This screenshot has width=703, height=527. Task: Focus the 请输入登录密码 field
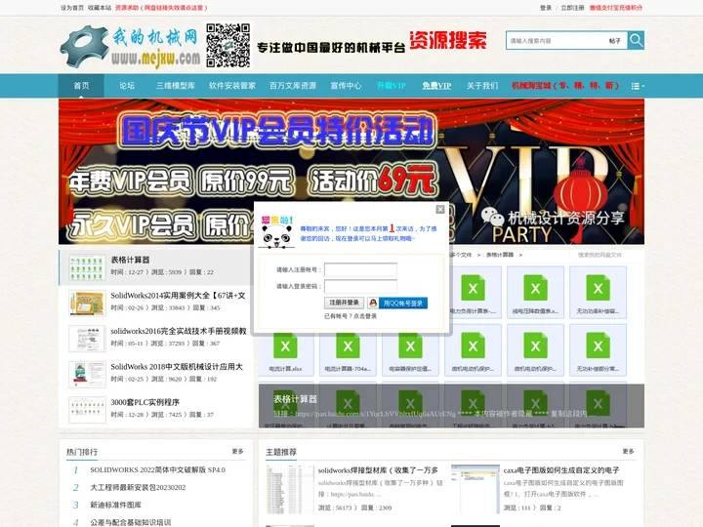[x=360, y=286]
